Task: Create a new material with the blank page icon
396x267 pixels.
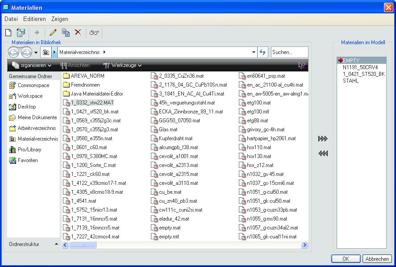Action: pyautogui.click(x=8, y=33)
